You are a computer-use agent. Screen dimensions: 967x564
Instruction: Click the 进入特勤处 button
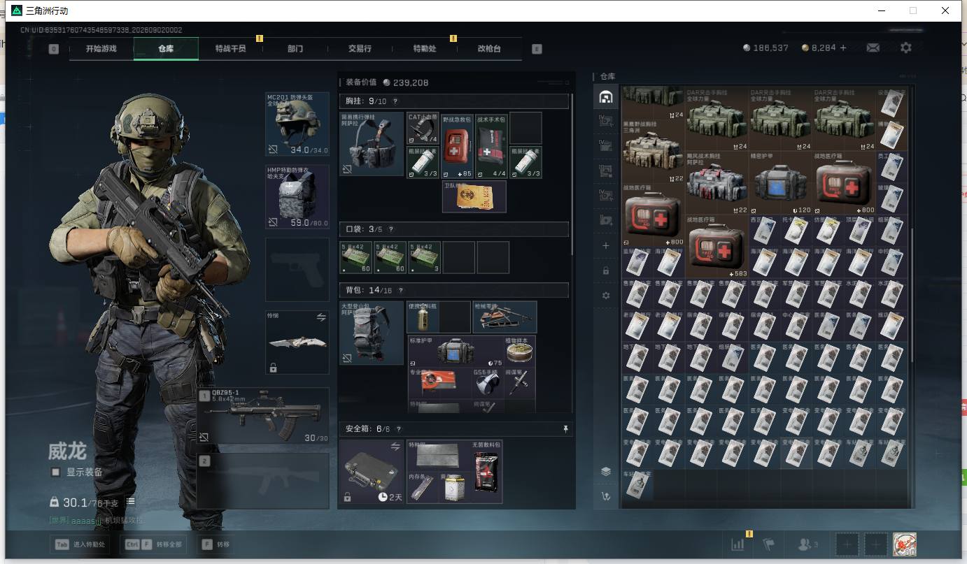(x=80, y=544)
